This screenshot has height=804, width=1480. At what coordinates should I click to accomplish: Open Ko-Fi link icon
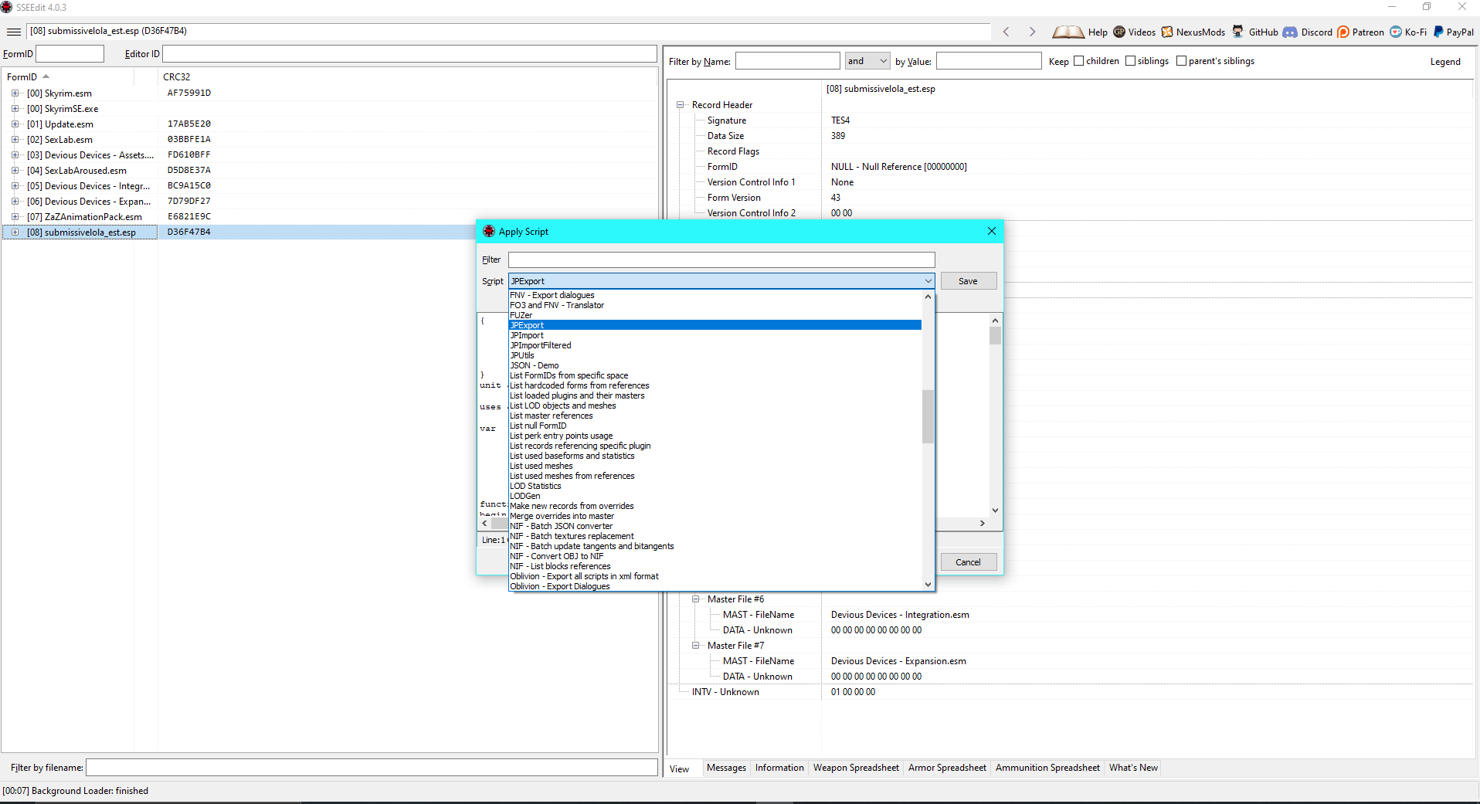1396,32
